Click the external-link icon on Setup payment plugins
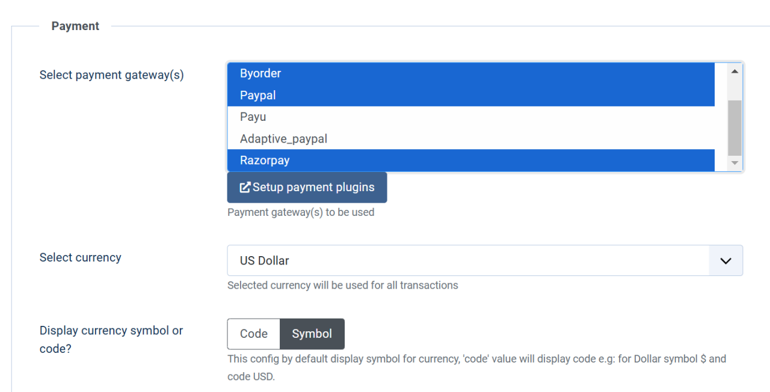The height and width of the screenshot is (392, 770). 245,188
